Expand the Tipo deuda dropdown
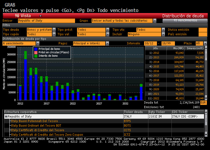 tap(54, 30)
